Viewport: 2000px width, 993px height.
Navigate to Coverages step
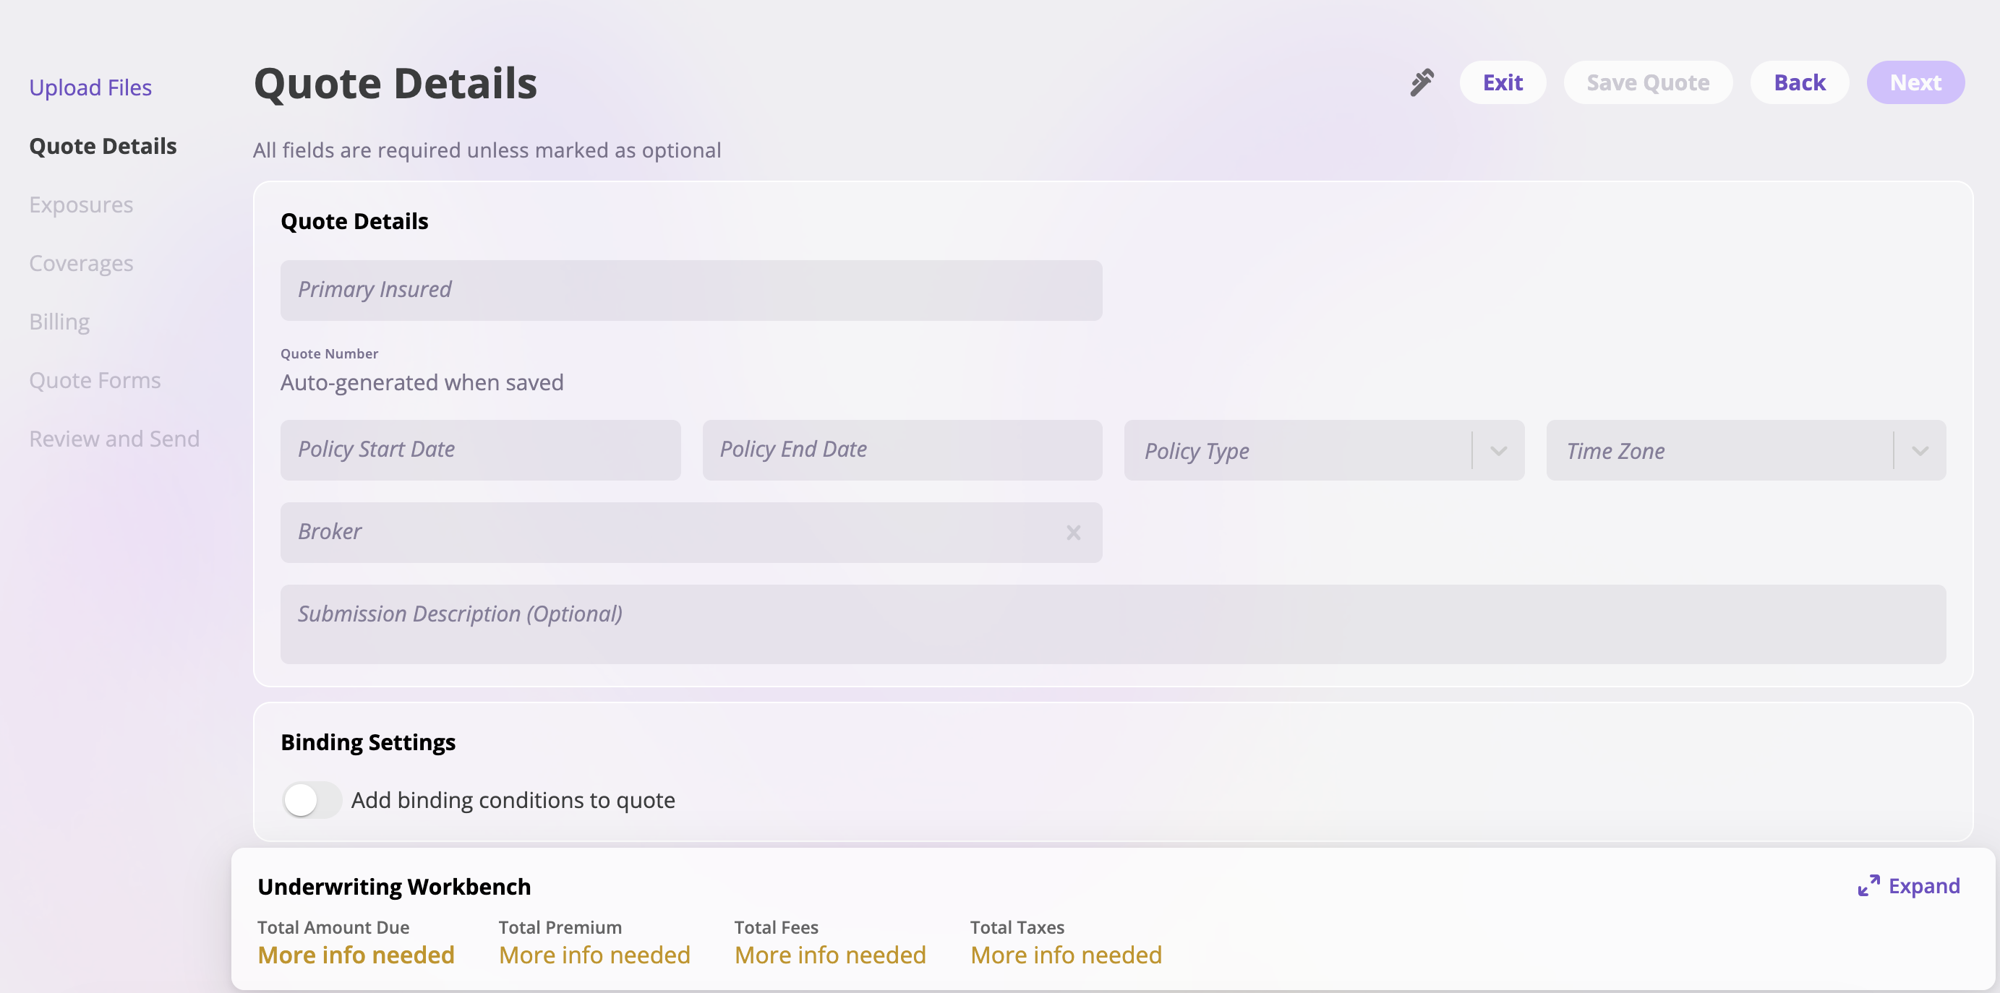click(x=81, y=263)
